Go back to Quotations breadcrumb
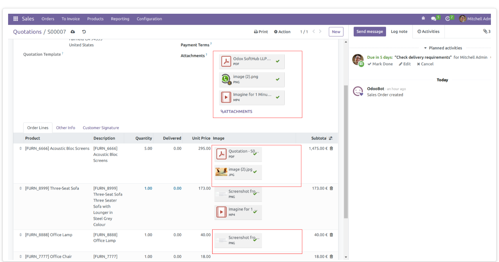This screenshot has width=499, height=262. point(27,32)
